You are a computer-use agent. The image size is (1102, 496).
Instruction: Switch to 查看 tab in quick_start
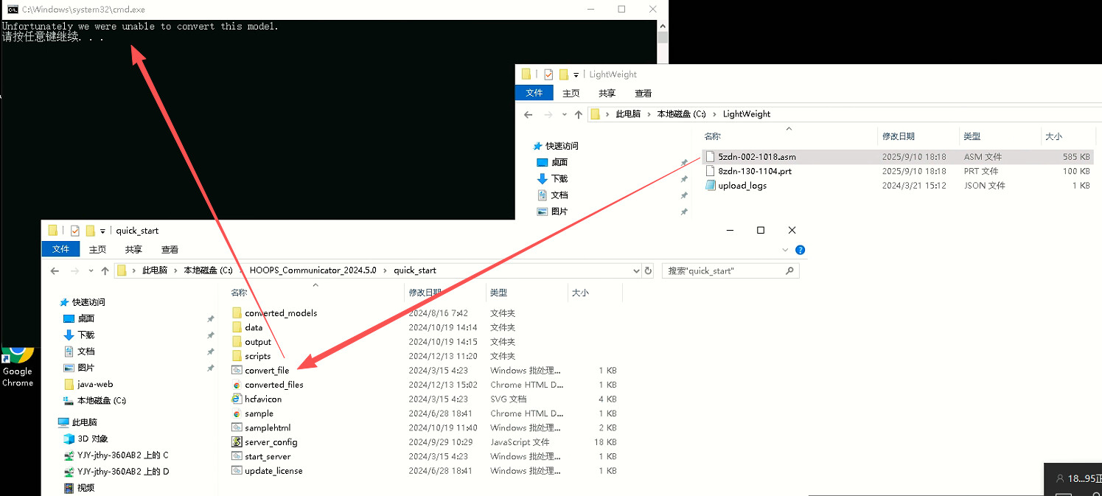[170, 250]
